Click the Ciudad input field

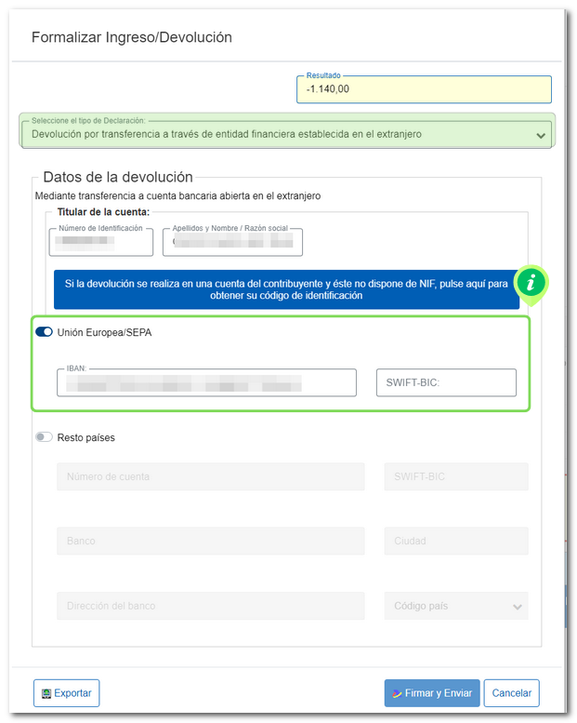click(x=455, y=541)
